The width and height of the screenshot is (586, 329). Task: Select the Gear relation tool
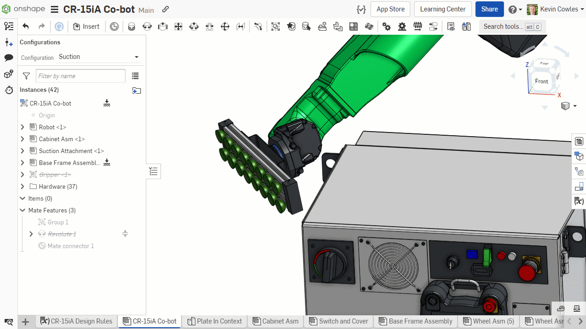(x=387, y=27)
